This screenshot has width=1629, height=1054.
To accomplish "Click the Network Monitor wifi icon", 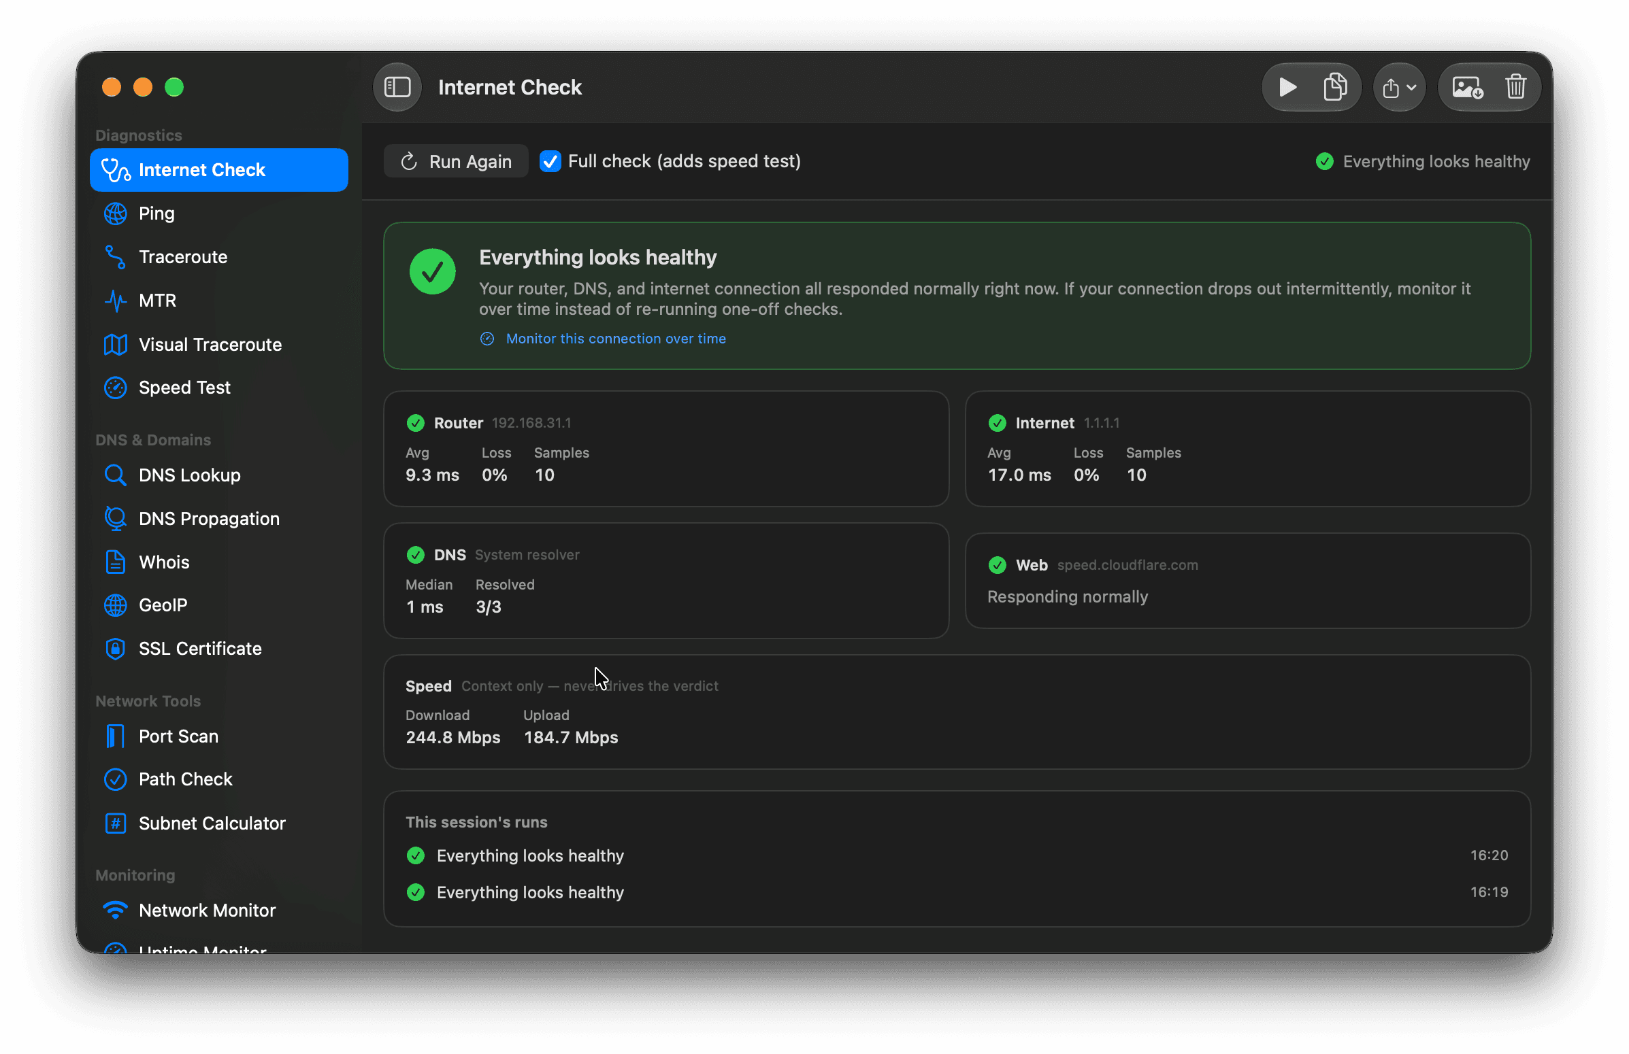I will click(115, 910).
